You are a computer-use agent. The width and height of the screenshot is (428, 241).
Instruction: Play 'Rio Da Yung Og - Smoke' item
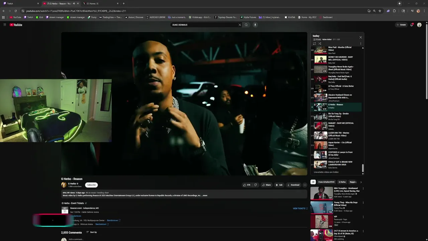(x=336, y=116)
